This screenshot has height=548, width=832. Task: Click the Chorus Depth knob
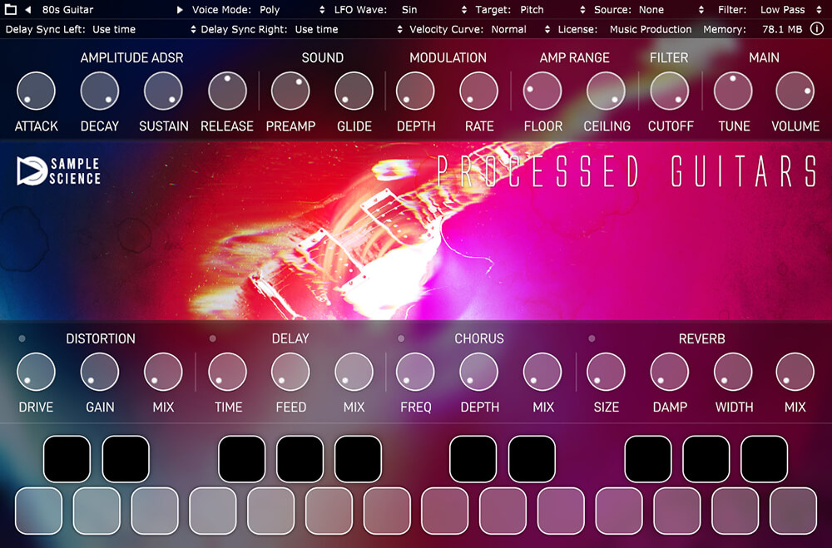478,372
